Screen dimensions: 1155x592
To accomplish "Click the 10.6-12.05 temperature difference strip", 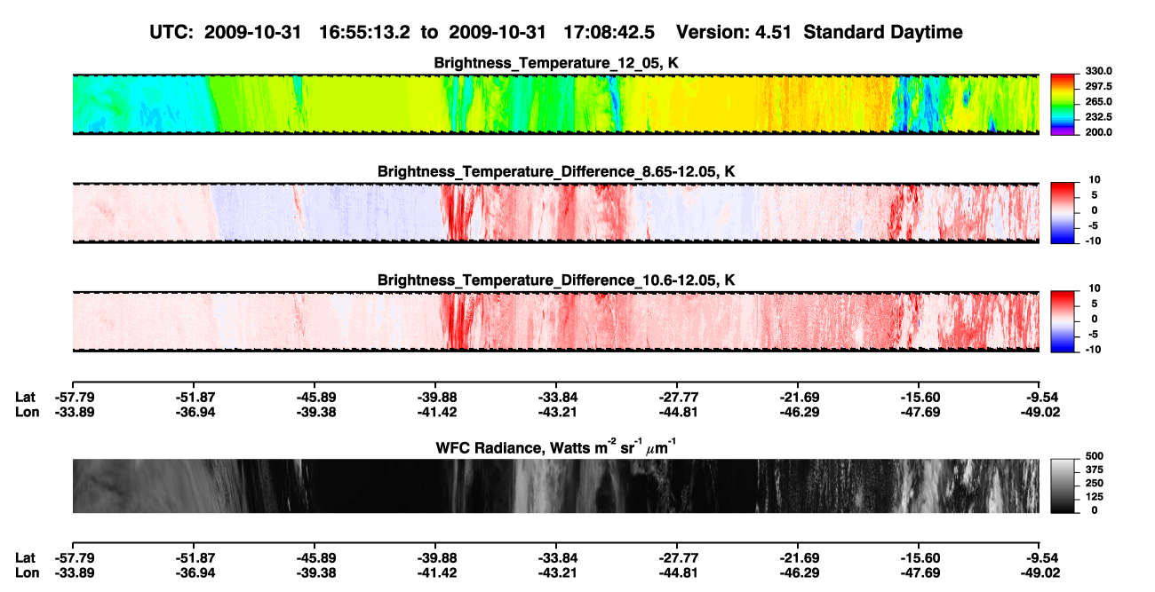I will click(555, 321).
